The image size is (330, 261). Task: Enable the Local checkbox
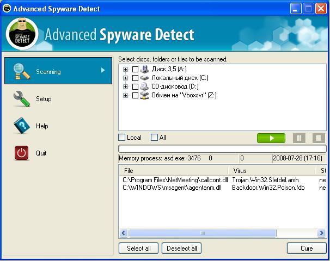pyautogui.click(x=121, y=138)
